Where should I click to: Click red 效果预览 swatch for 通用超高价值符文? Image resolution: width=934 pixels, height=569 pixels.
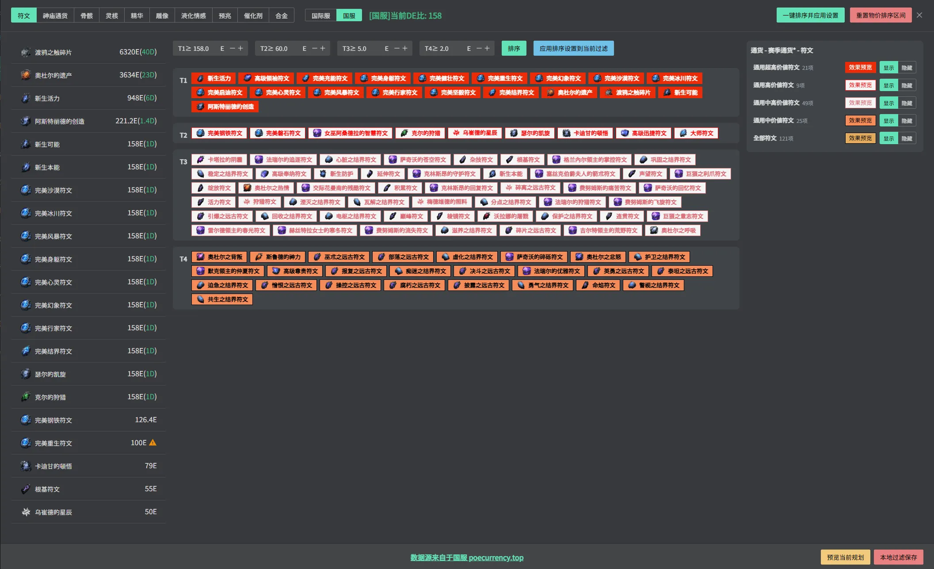[x=860, y=67]
